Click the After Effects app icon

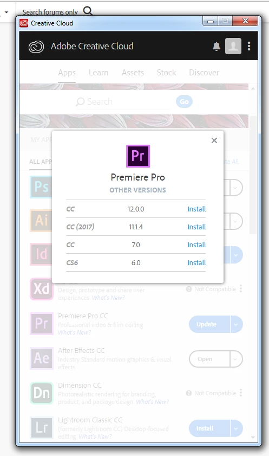(42, 358)
